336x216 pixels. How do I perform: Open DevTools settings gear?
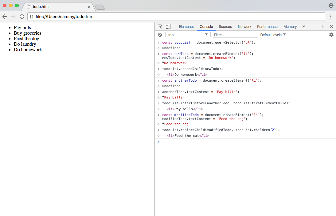tap(331, 35)
